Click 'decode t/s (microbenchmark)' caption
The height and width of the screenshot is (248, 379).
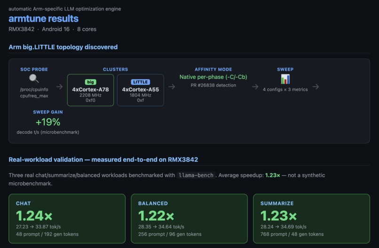[48, 132]
